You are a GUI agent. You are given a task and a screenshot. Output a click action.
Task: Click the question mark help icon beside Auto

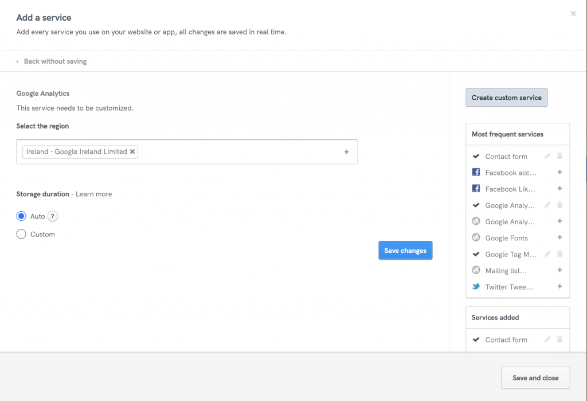[x=53, y=216]
